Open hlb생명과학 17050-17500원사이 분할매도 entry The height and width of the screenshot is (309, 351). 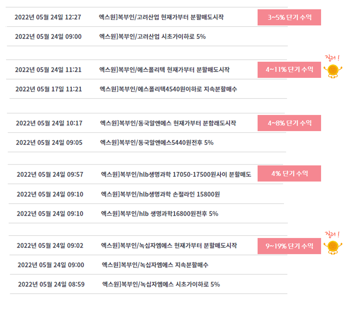coord(176,174)
